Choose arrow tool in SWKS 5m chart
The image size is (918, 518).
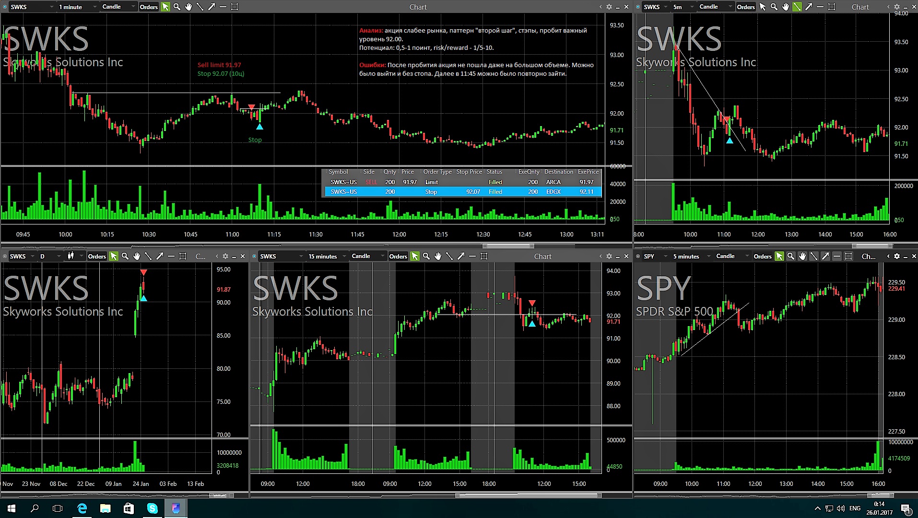[809, 7]
